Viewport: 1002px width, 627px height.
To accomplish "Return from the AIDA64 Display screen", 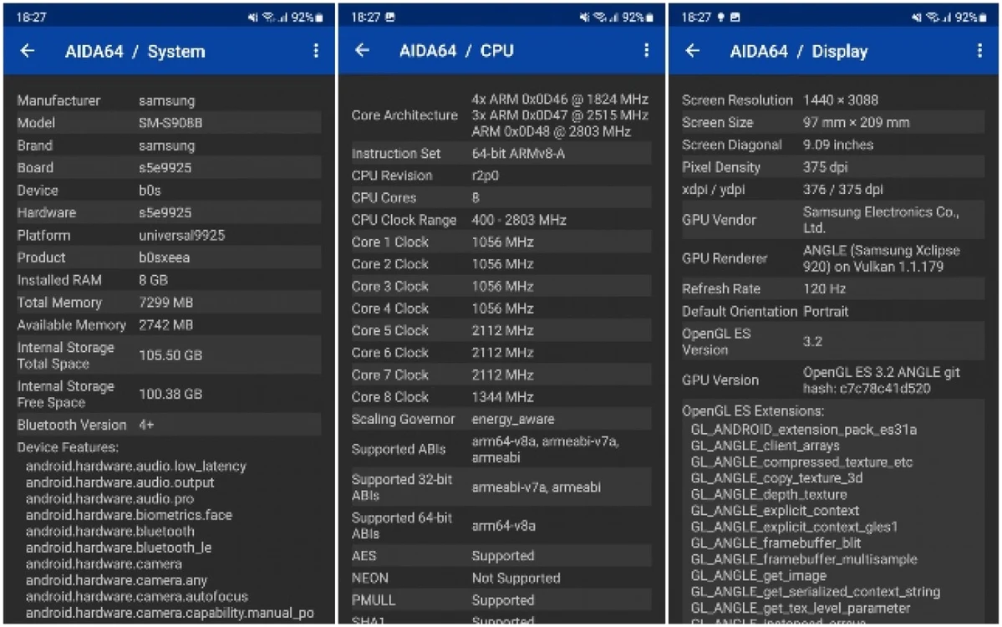I will [693, 51].
